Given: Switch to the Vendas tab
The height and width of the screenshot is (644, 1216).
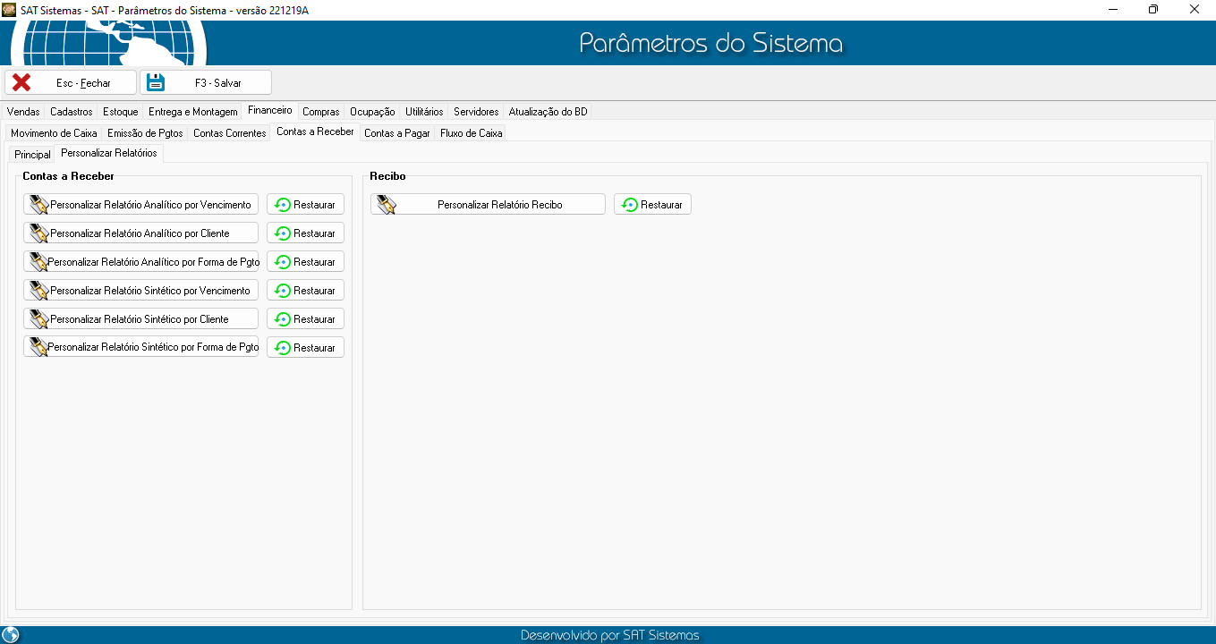Looking at the screenshot, I should point(23,112).
